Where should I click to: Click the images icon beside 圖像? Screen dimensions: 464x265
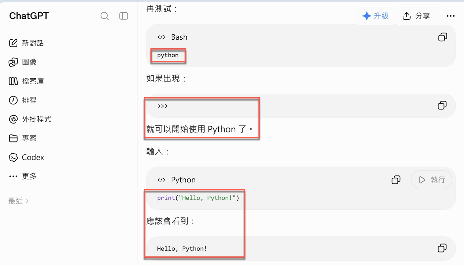click(x=13, y=62)
